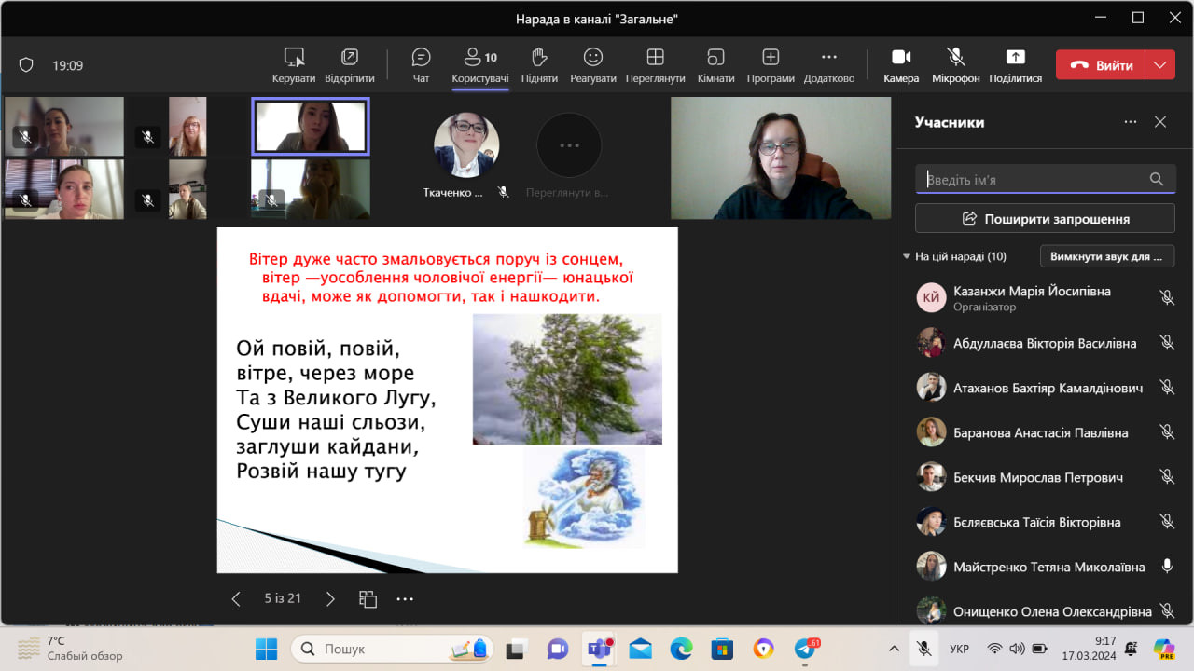Collapse the На цій нараді (10) list
The height and width of the screenshot is (671, 1194).
(906, 256)
